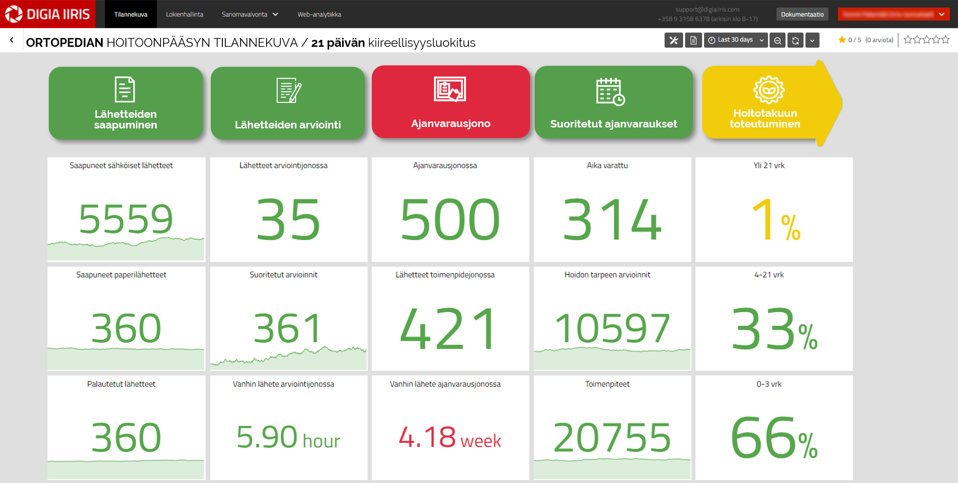Image resolution: width=958 pixels, height=483 pixels.
Task: Open the red user account dropdown
Action: 893,14
